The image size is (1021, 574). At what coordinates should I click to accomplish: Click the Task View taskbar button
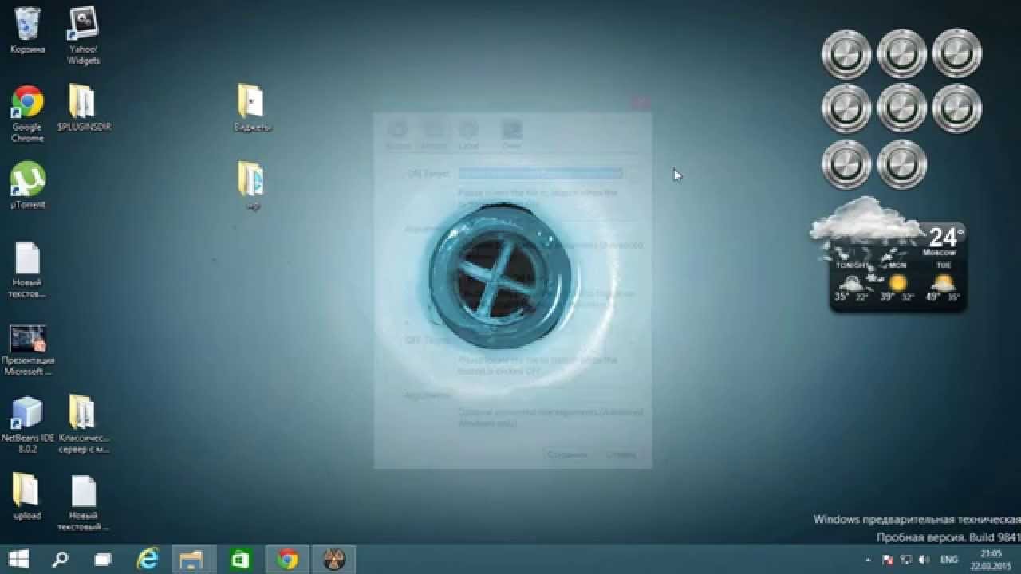pyautogui.click(x=103, y=560)
